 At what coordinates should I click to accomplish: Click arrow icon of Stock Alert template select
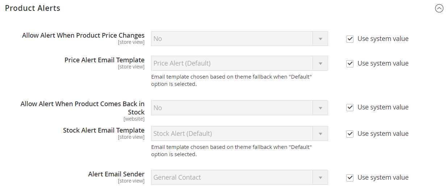[x=321, y=134]
